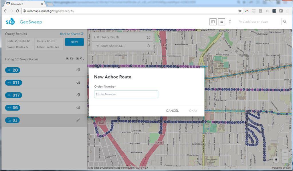Image resolution: width=293 pixels, height=171 pixels.
Task: Click the pencil edit icon for route 3J
Action: pyautogui.click(x=78, y=120)
